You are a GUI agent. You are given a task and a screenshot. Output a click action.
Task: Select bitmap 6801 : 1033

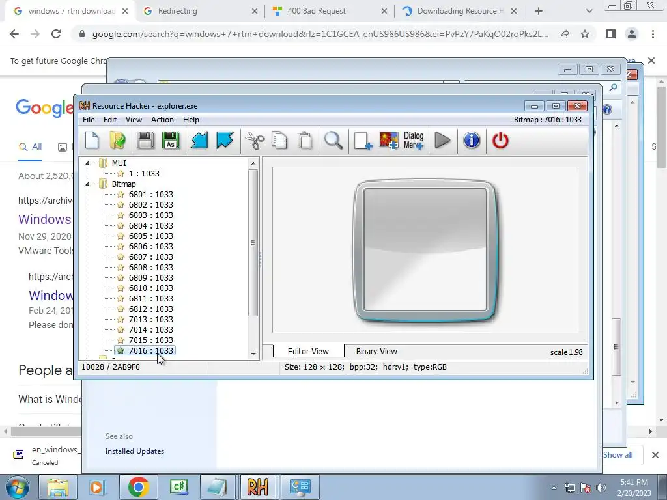150,195
